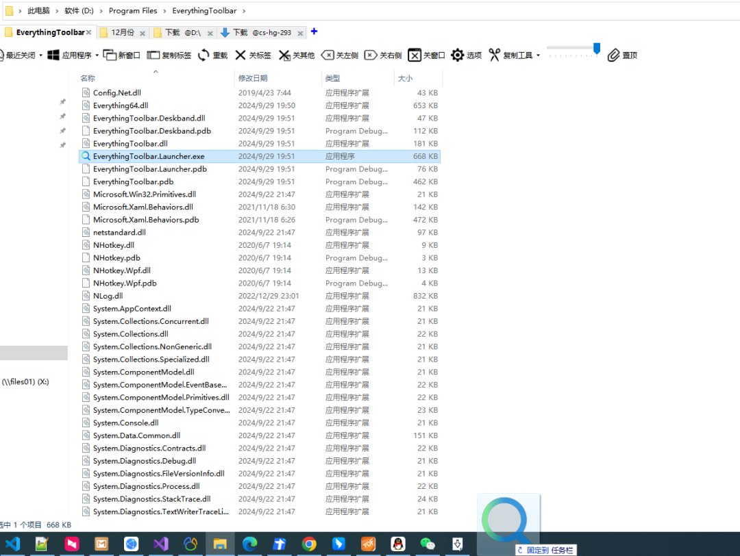
Task: Open the 最近关闭 recently closed list
Action: pyautogui.click(x=20, y=55)
